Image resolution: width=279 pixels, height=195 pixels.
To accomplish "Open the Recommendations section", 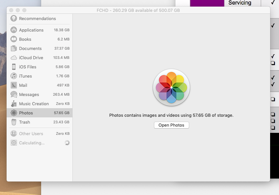I will 38,18.
